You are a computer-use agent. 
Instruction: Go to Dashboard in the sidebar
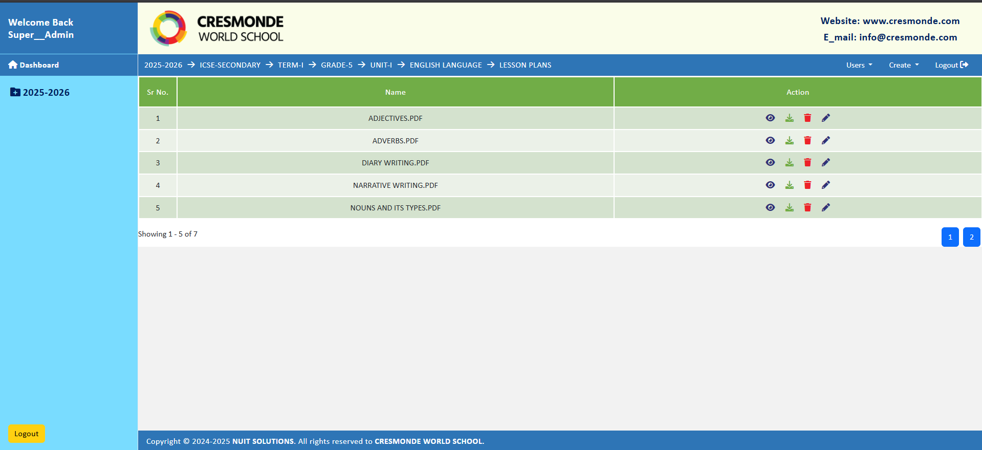(x=34, y=65)
